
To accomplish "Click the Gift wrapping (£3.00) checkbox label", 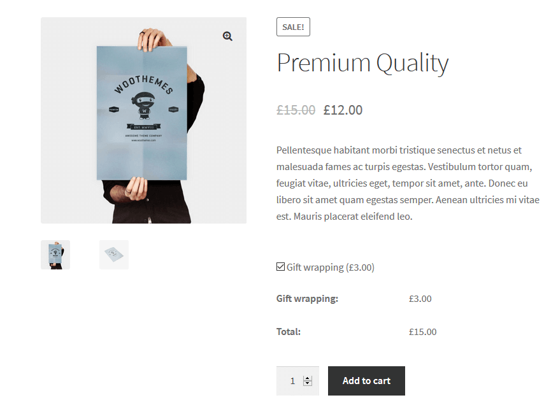I will click(330, 268).
